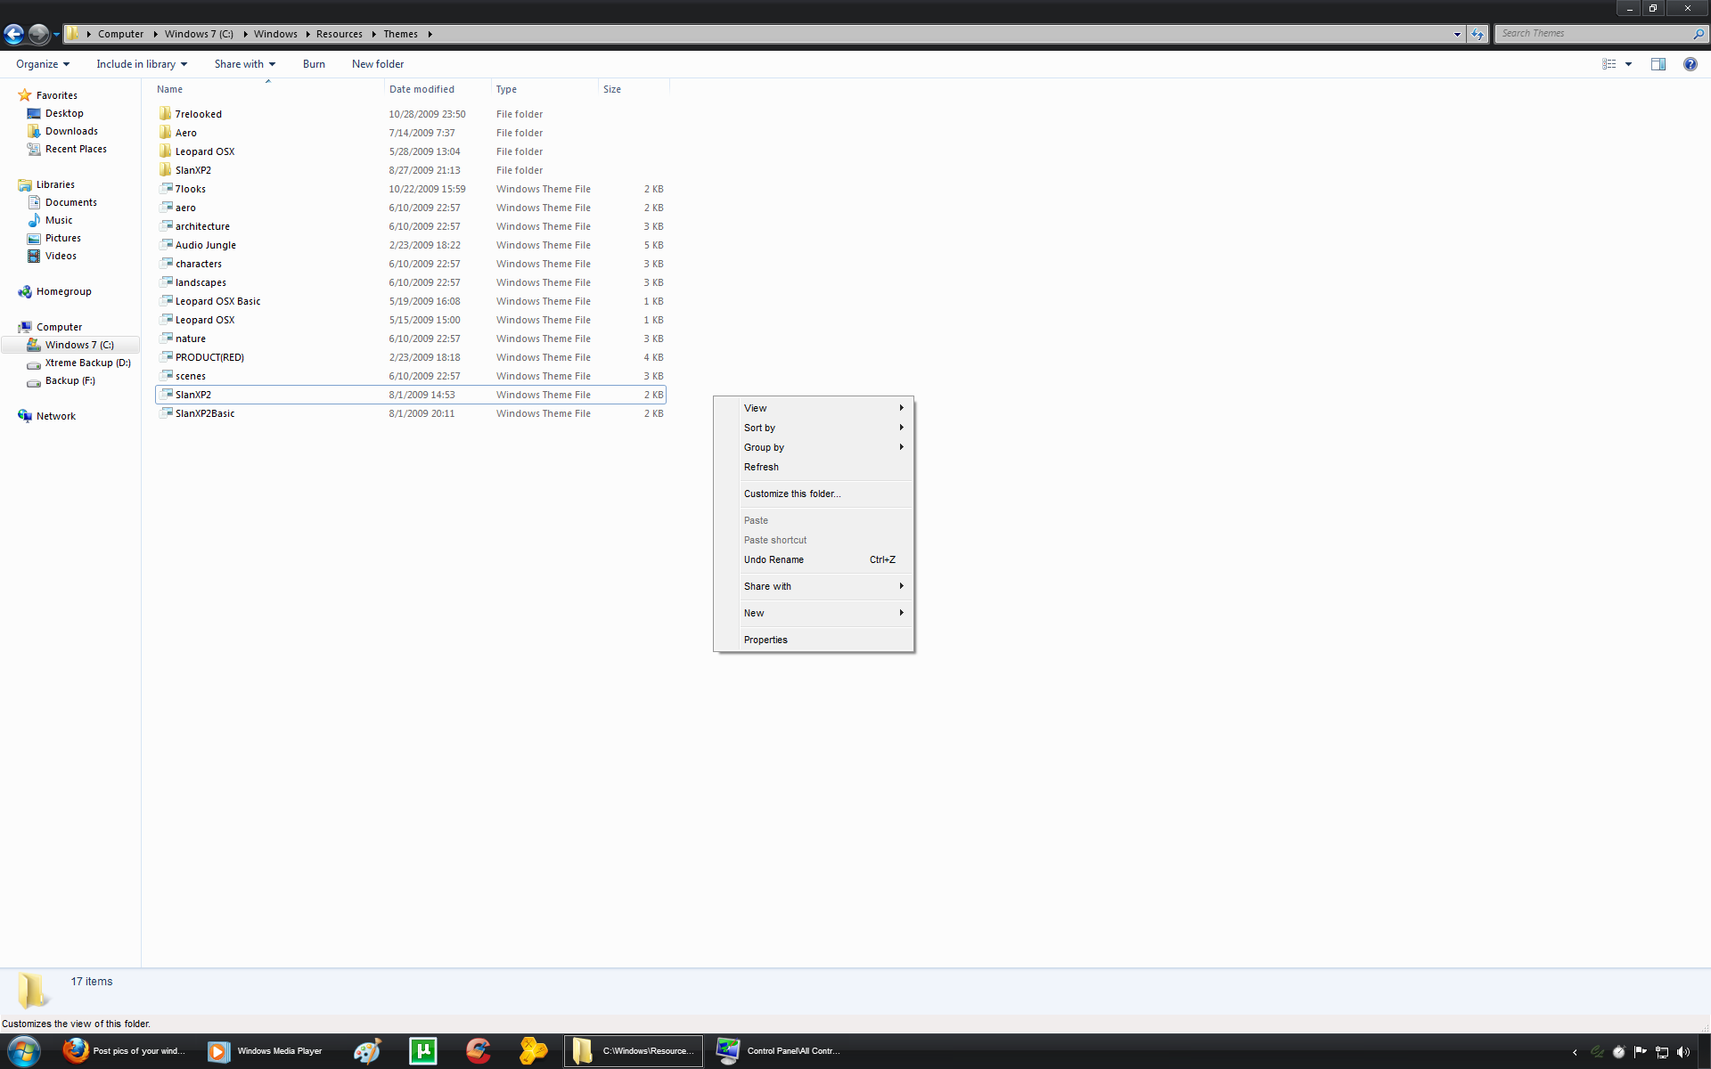Open the Include in library dropdown
Viewport: 1711px width, 1069px height.
click(142, 64)
